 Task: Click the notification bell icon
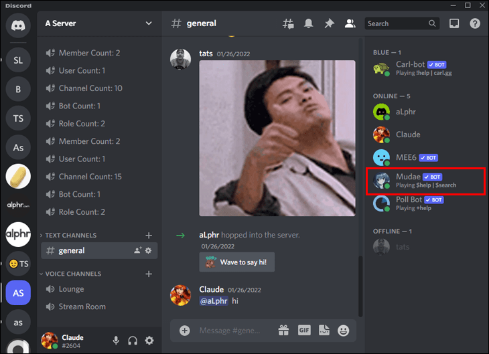pyautogui.click(x=308, y=23)
